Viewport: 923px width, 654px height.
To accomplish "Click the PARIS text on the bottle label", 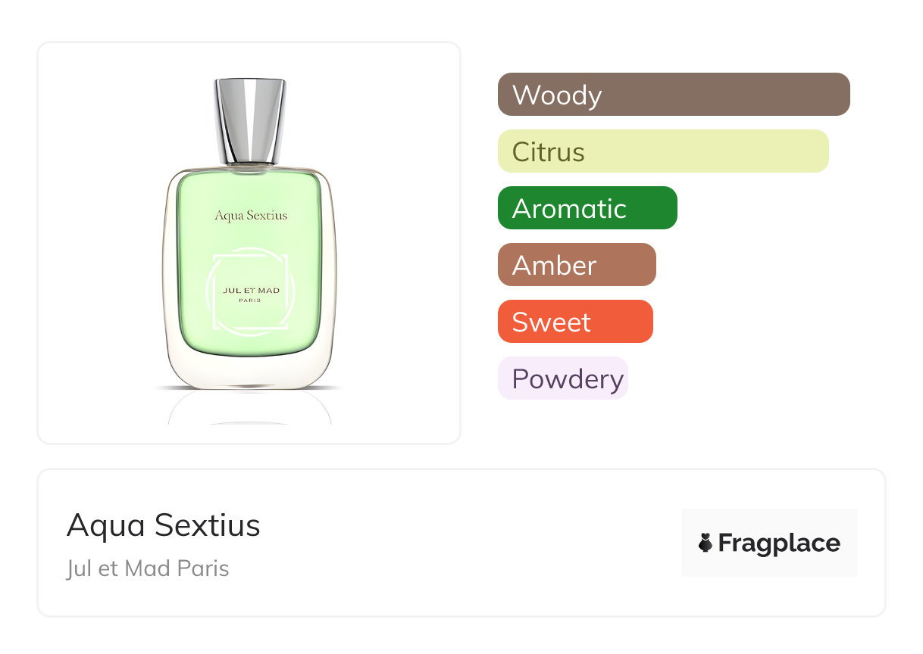I will coord(250,301).
